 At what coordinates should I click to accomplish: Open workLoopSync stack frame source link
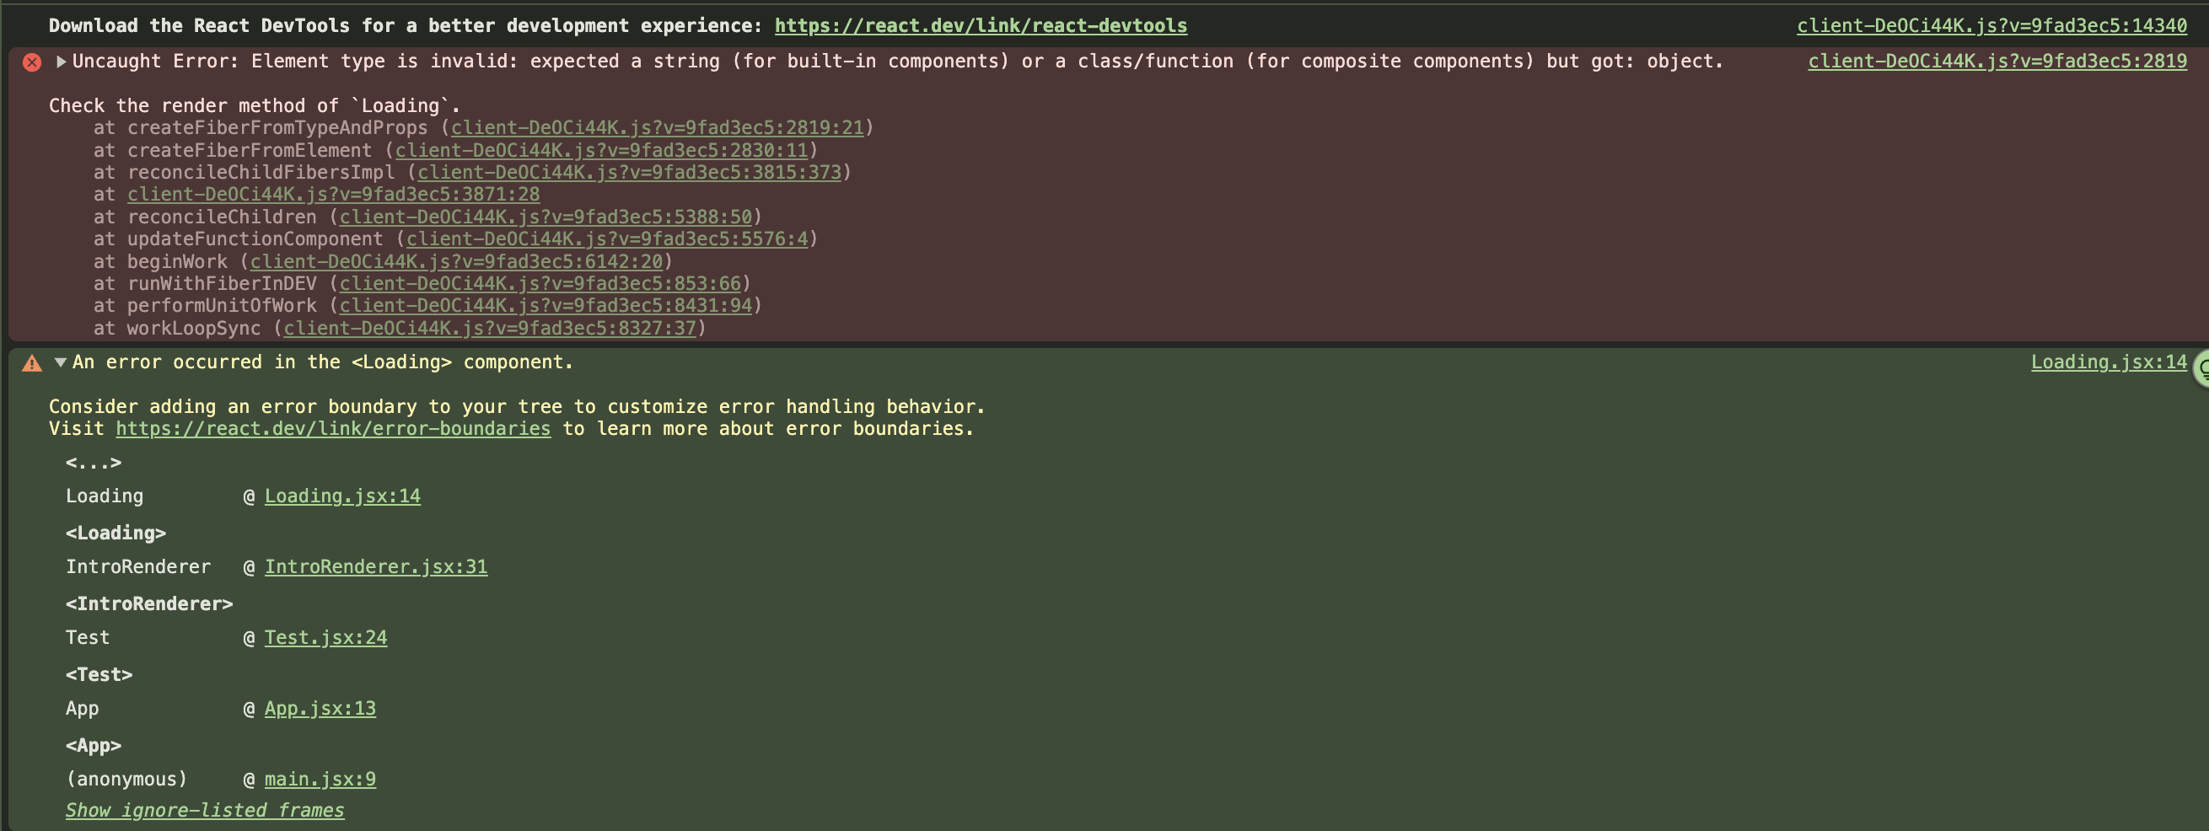pyautogui.click(x=490, y=329)
